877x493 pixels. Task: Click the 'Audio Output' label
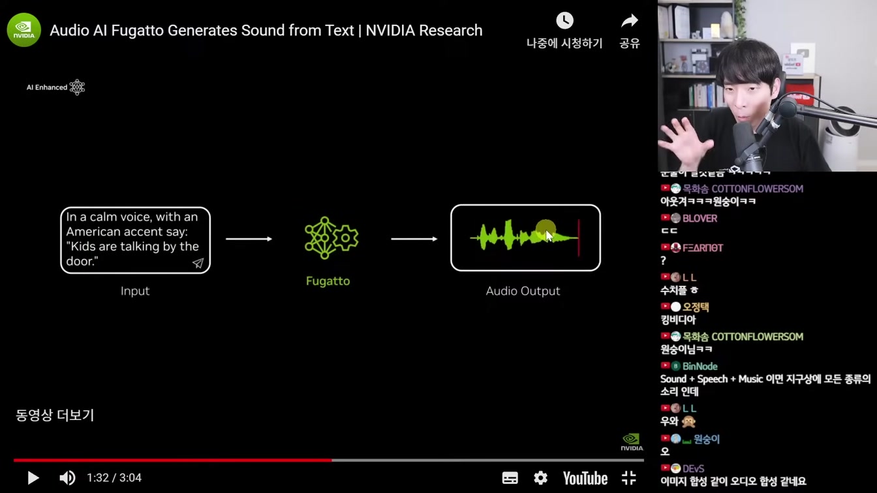click(x=523, y=291)
